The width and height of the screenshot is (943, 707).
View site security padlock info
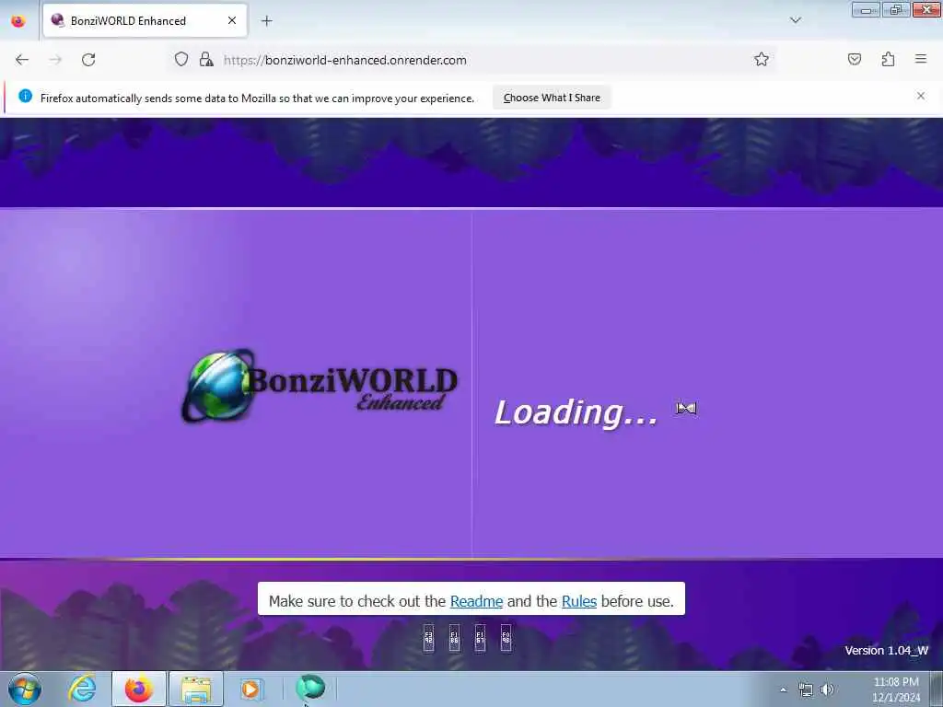[206, 60]
